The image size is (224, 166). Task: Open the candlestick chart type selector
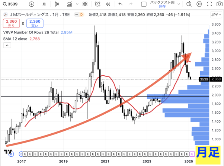(x=57, y=4)
